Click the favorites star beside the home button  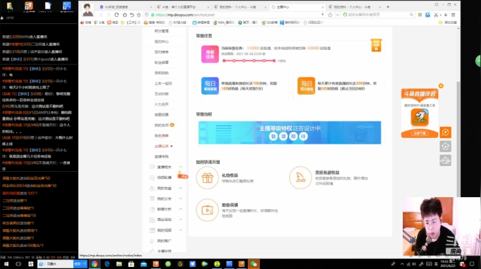(139, 15)
